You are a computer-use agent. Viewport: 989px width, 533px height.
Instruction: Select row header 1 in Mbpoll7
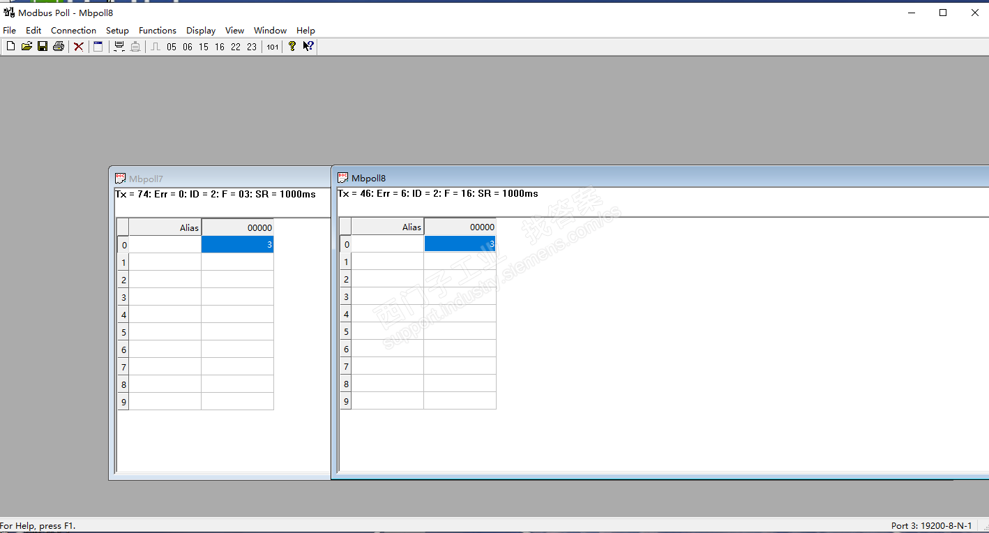coord(123,262)
